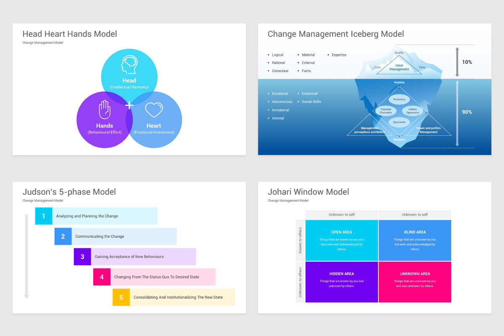Select the "Heart" label in the blue circle
The width and height of the screenshot is (504, 336).
click(x=154, y=126)
